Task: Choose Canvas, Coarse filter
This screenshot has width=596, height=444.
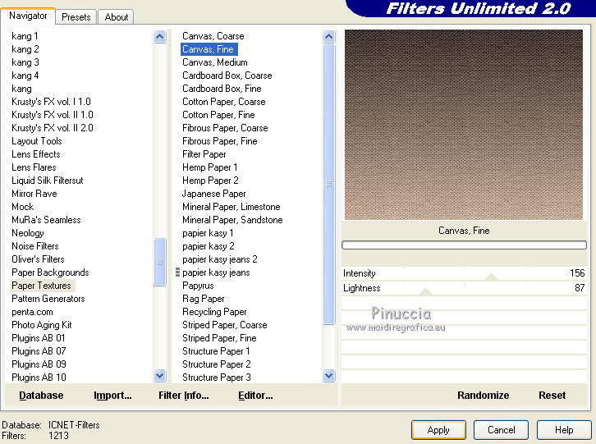Action: coord(213,36)
